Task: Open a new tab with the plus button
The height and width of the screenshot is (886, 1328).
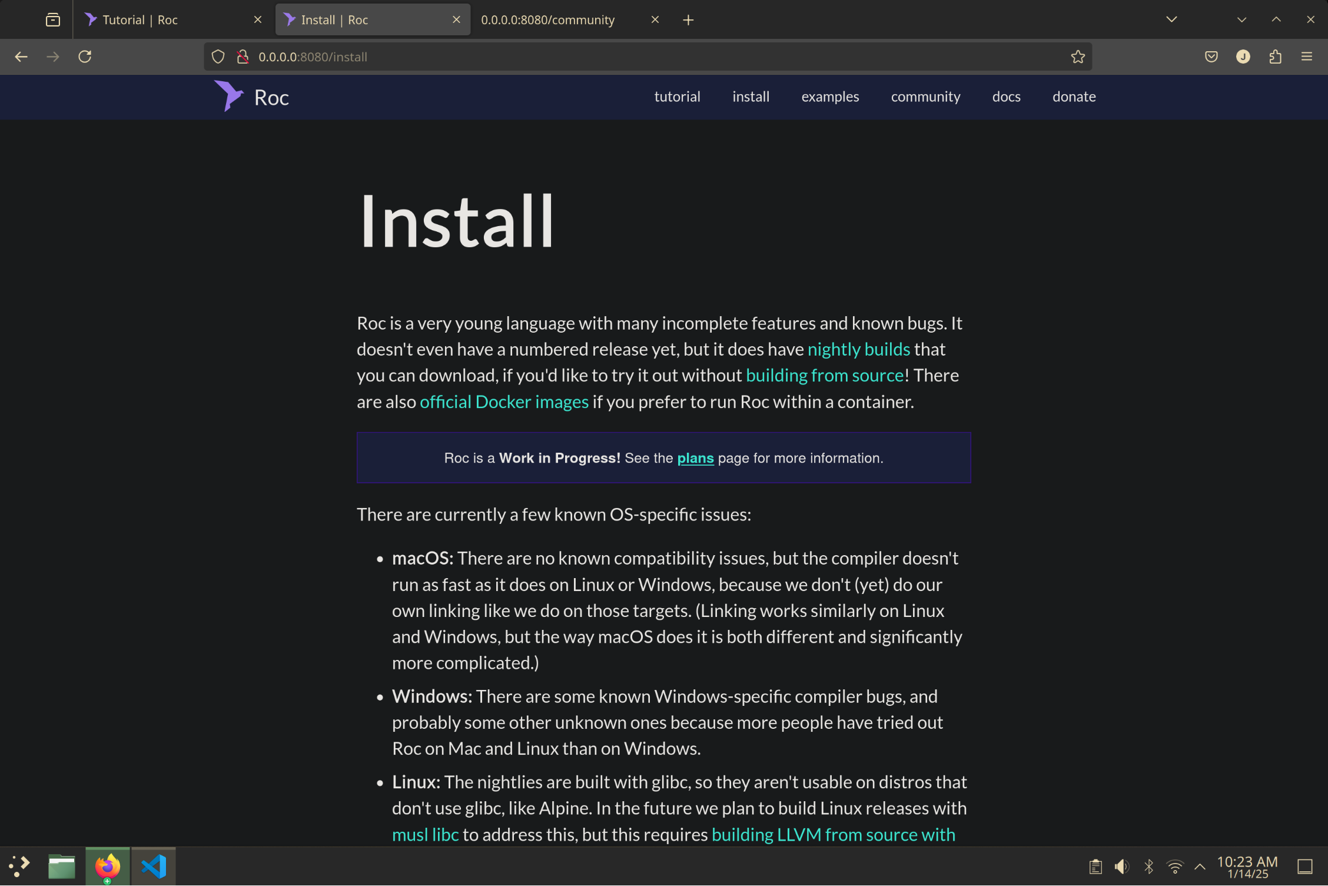Action: pos(688,20)
